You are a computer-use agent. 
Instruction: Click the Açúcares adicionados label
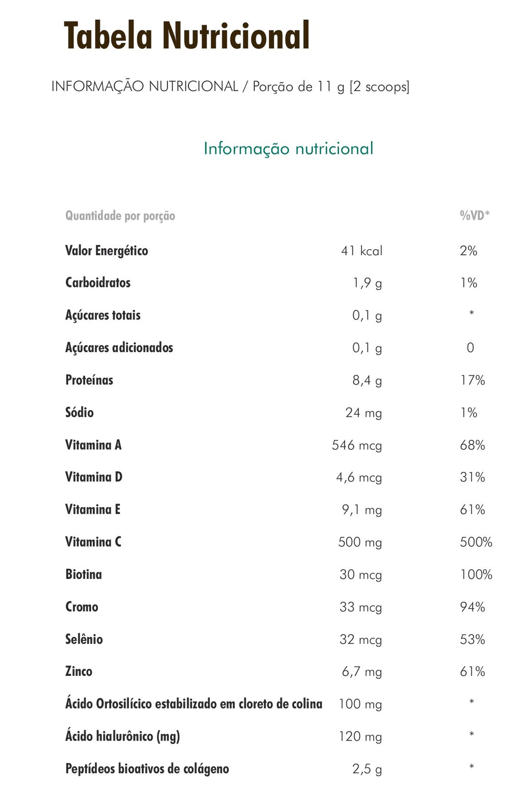click(119, 348)
